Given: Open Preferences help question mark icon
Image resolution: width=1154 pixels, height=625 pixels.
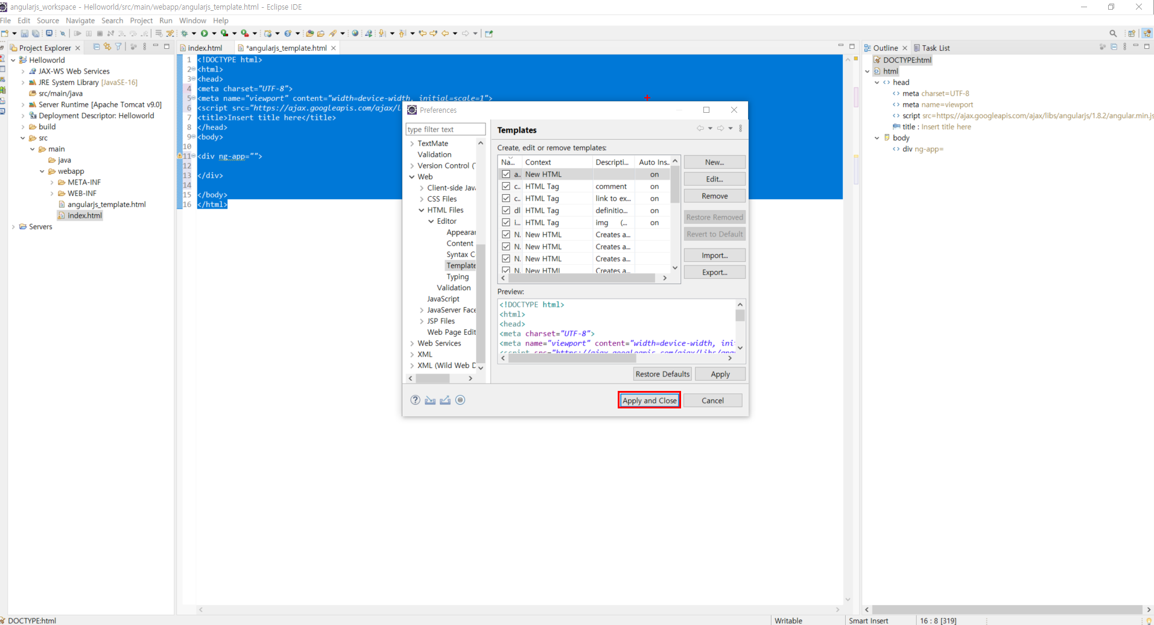Looking at the screenshot, I should [x=415, y=400].
